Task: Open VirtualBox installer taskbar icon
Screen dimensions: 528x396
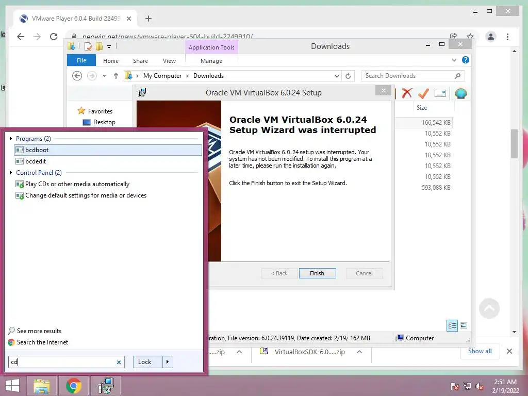Action: tap(106, 386)
